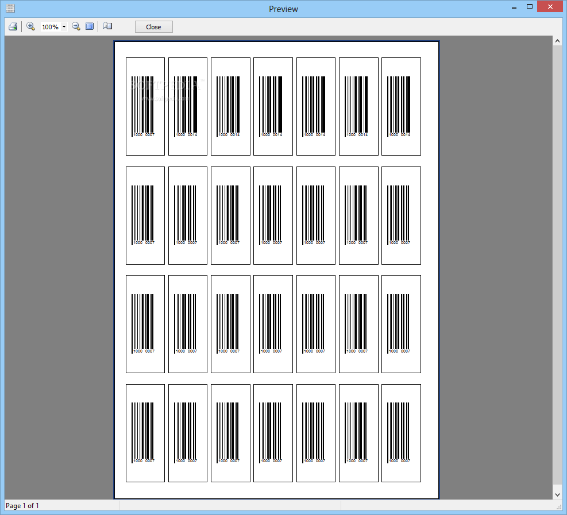The height and width of the screenshot is (515, 567).
Task: Open the 100% zoom level dropdown
Action: [x=64, y=27]
